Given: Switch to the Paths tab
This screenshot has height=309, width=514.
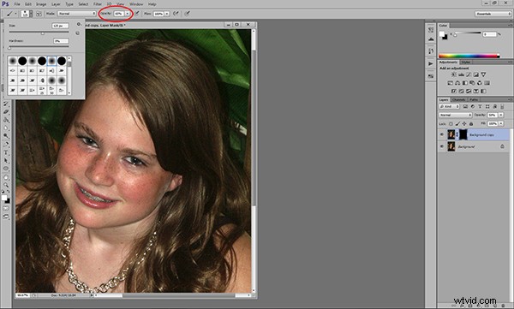Looking at the screenshot, I should (474, 100).
